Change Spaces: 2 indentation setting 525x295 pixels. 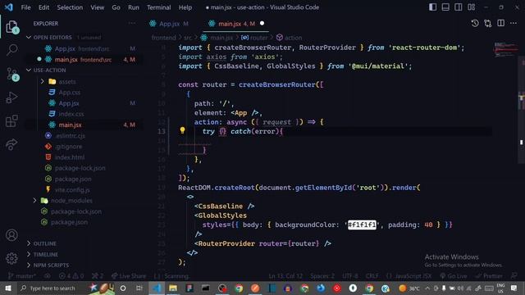pyautogui.click(x=322, y=276)
